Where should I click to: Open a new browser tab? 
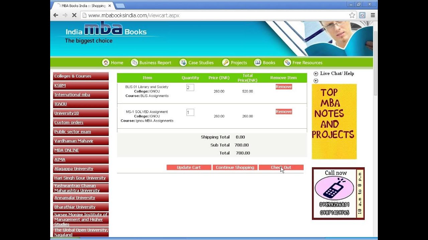[x=120, y=6]
